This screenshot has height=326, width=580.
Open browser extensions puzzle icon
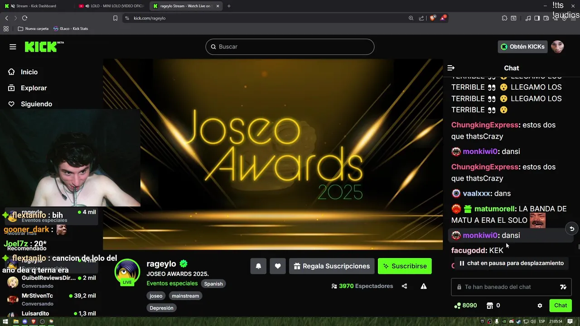point(504,18)
